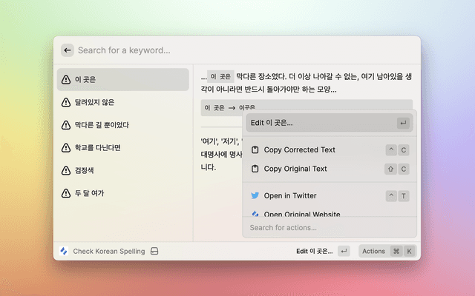Click the K shortcut key badge

pos(409,251)
